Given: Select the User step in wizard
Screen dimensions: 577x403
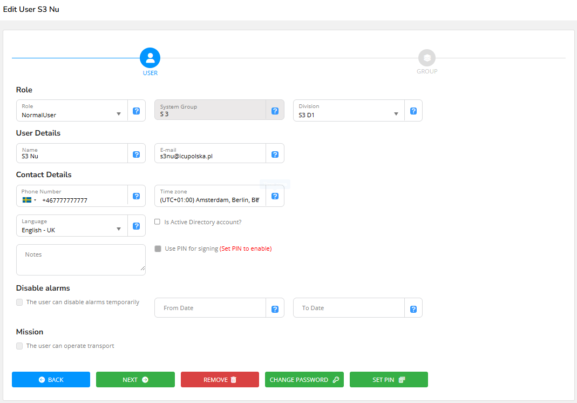Looking at the screenshot, I should click(150, 58).
